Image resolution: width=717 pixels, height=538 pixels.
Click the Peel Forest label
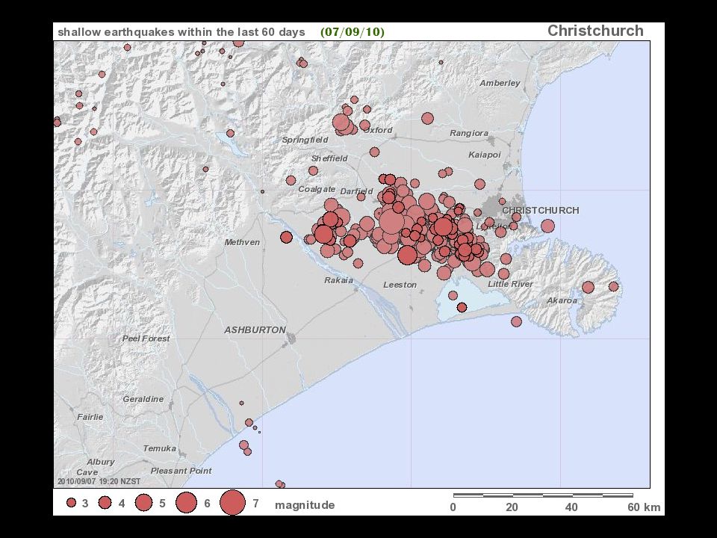tap(146, 338)
